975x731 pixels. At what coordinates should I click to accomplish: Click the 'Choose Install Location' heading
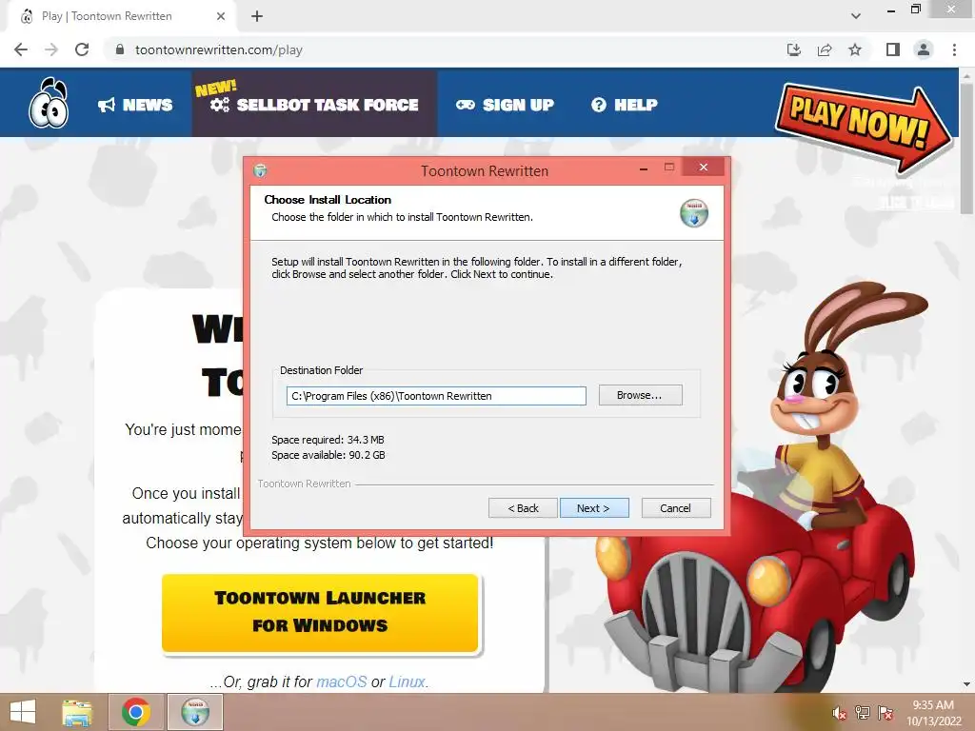coord(328,200)
